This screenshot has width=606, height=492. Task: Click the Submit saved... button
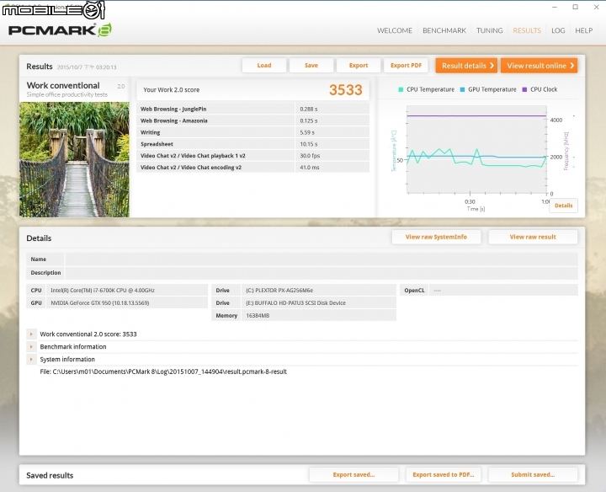click(533, 474)
